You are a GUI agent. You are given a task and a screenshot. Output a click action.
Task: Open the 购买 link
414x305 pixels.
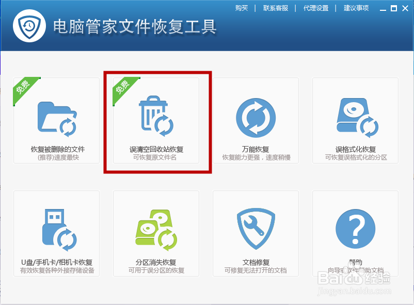[x=242, y=8]
